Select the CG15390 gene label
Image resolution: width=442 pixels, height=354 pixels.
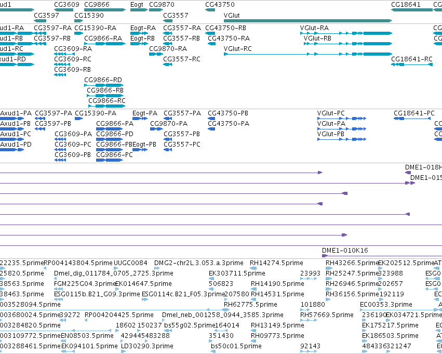click(89, 15)
